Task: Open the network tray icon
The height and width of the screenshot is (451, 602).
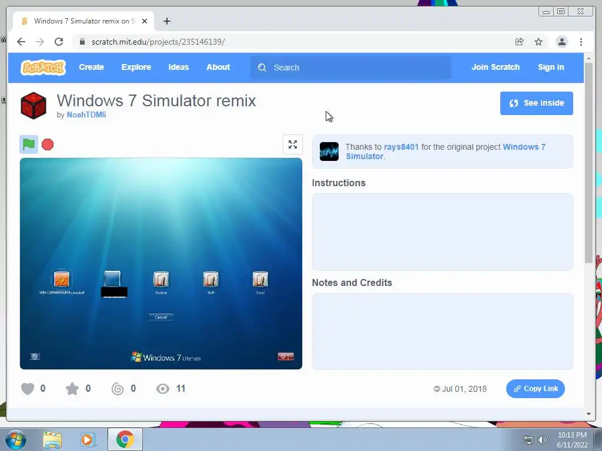Action: 529,440
